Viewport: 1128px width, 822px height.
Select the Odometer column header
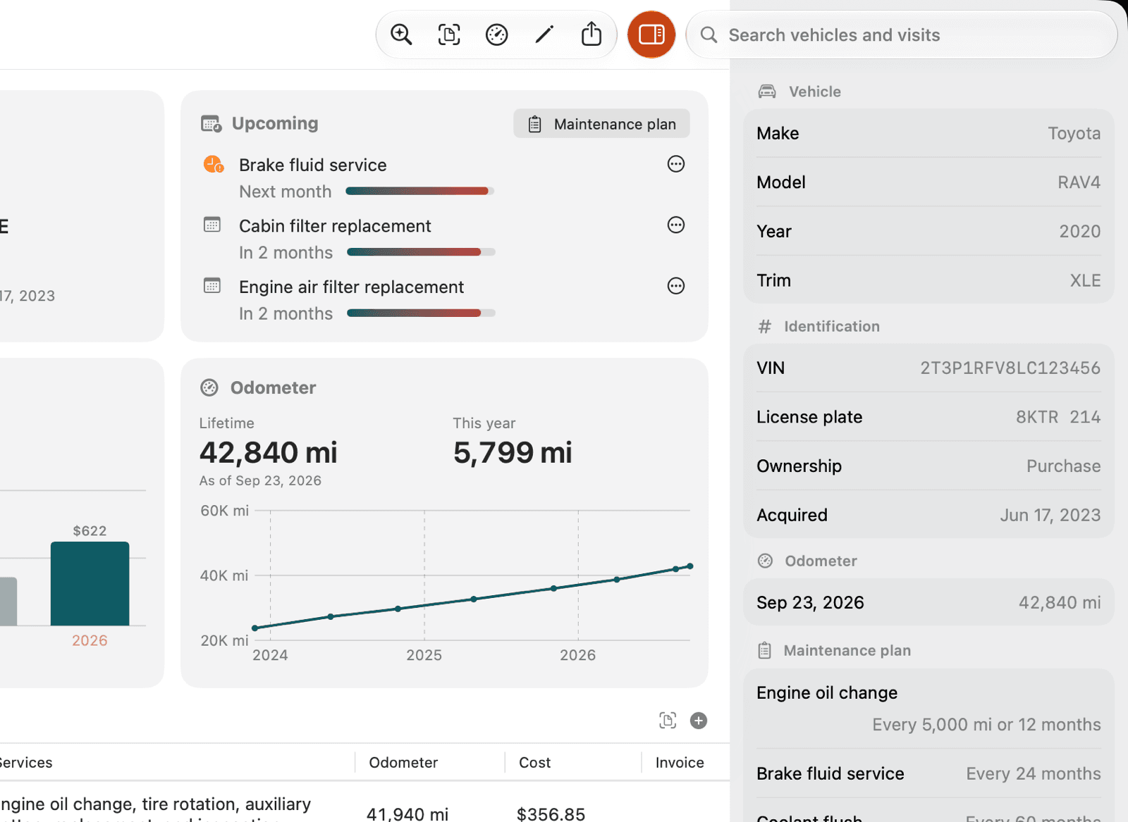403,762
